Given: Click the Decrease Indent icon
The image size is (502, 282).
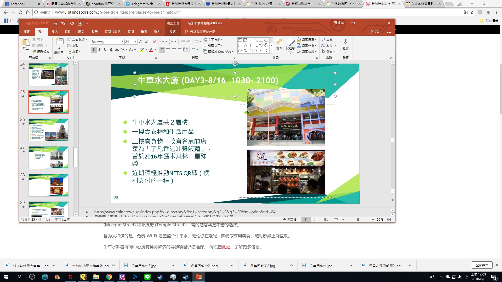Looking at the screenshot, I should click(182, 42).
